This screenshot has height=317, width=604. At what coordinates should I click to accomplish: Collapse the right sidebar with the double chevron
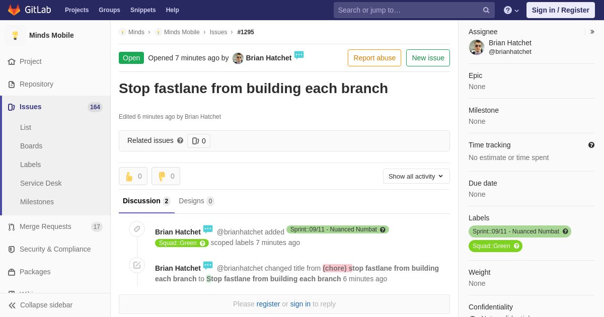[592, 32]
